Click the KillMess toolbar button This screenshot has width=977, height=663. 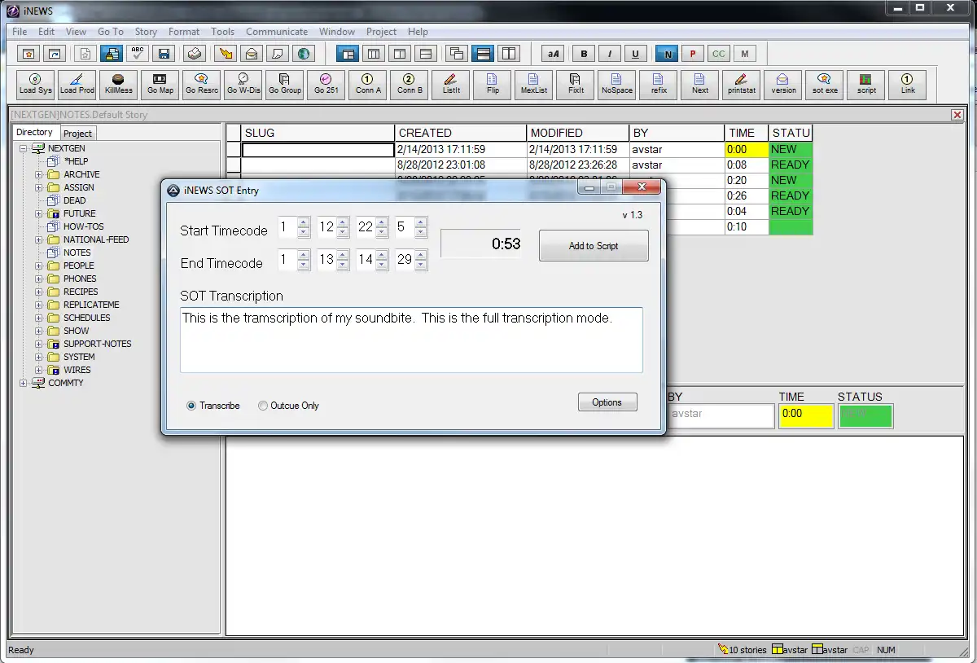point(119,84)
